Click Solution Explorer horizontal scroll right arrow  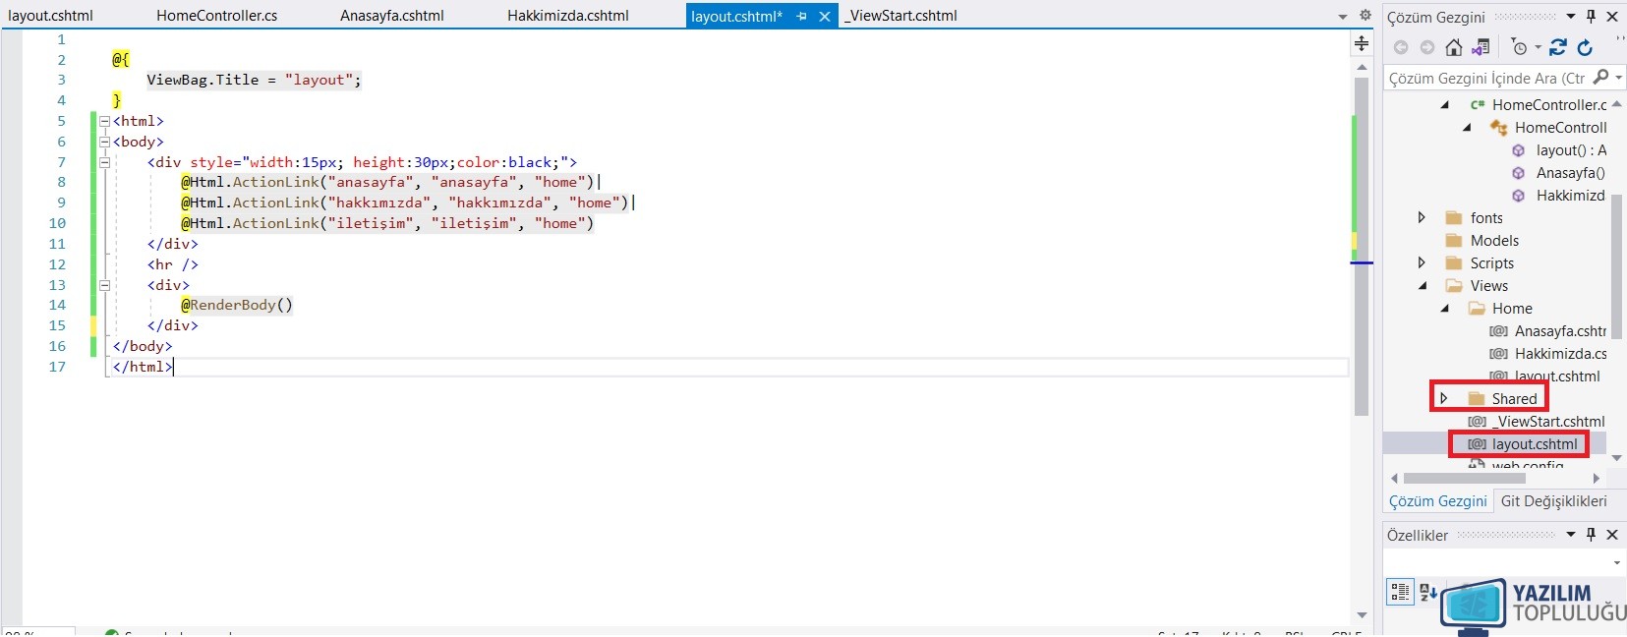coord(1596,479)
